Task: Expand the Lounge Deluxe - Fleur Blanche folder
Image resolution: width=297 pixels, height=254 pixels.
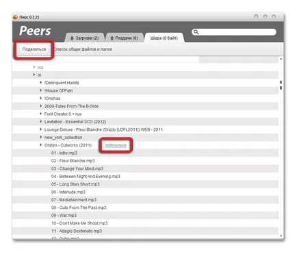Action: point(41,129)
